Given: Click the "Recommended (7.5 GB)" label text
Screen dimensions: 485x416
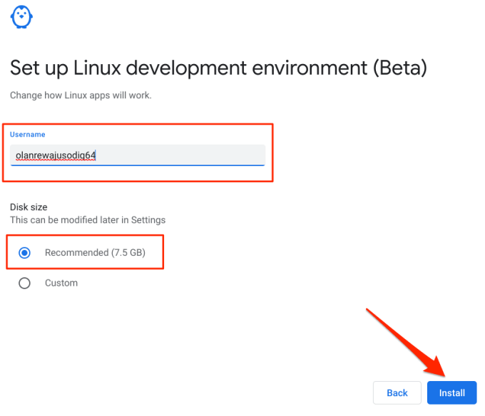Looking at the screenshot, I should pyautogui.click(x=96, y=253).
